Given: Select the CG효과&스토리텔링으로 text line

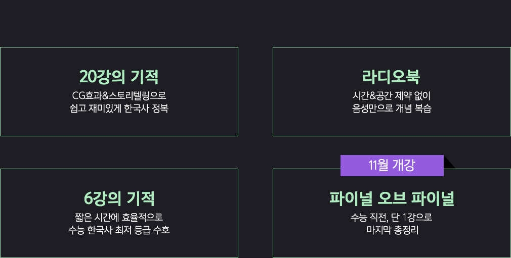Looking at the screenshot, I should (x=119, y=95).
